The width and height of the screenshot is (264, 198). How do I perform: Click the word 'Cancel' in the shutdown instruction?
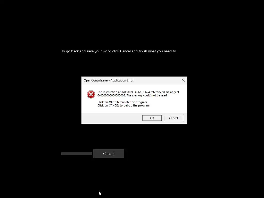point(125,51)
